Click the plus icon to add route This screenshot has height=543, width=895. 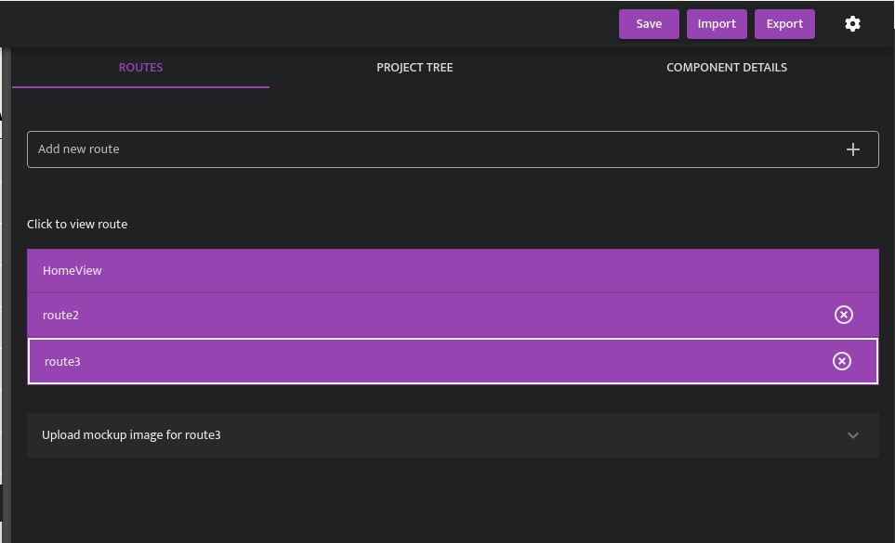[x=853, y=149]
